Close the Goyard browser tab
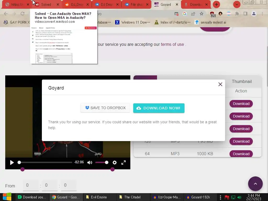The height and width of the screenshot is (201, 268). click(x=177, y=4)
